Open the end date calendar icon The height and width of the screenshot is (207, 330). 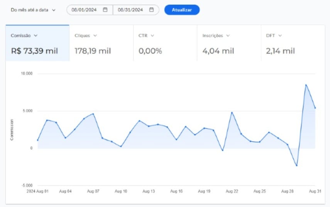pyautogui.click(x=151, y=10)
